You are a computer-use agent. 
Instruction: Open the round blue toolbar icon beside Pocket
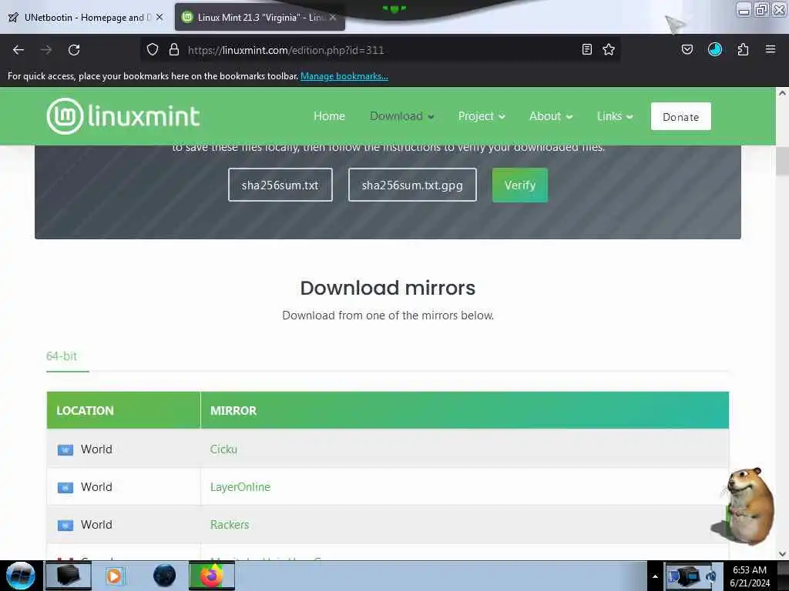[x=715, y=49]
